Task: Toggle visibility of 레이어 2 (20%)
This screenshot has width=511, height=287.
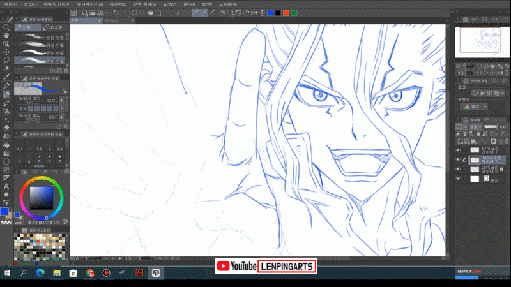Action: tap(458, 169)
